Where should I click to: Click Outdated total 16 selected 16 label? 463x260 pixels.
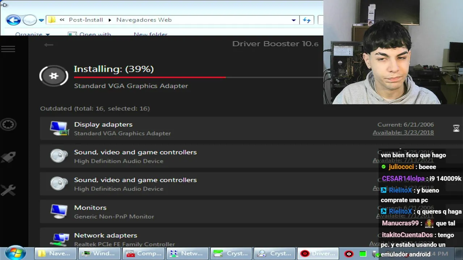tap(95, 108)
